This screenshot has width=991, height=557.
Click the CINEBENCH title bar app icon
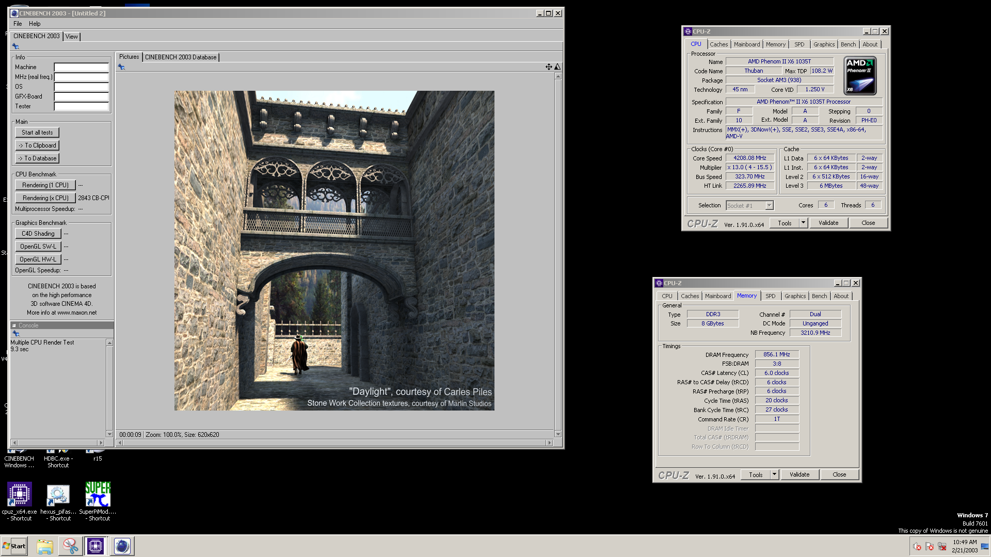(x=14, y=13)
